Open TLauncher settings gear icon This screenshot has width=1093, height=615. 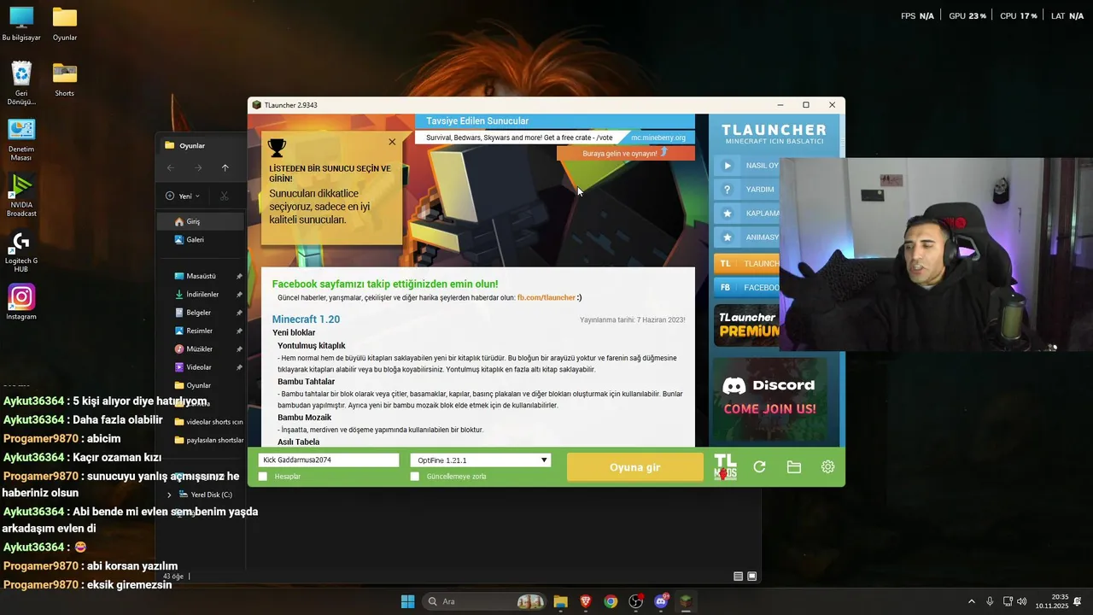tap(827, 467)
